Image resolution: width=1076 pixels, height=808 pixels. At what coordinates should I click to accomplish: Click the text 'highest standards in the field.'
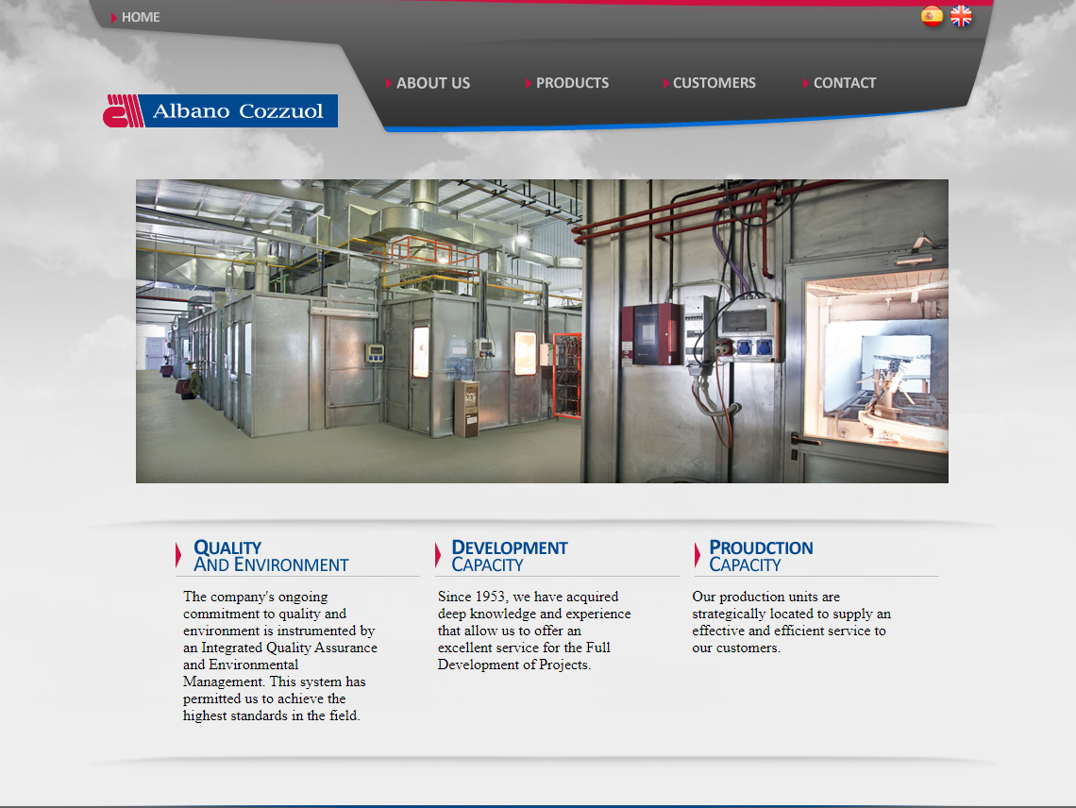272,715
